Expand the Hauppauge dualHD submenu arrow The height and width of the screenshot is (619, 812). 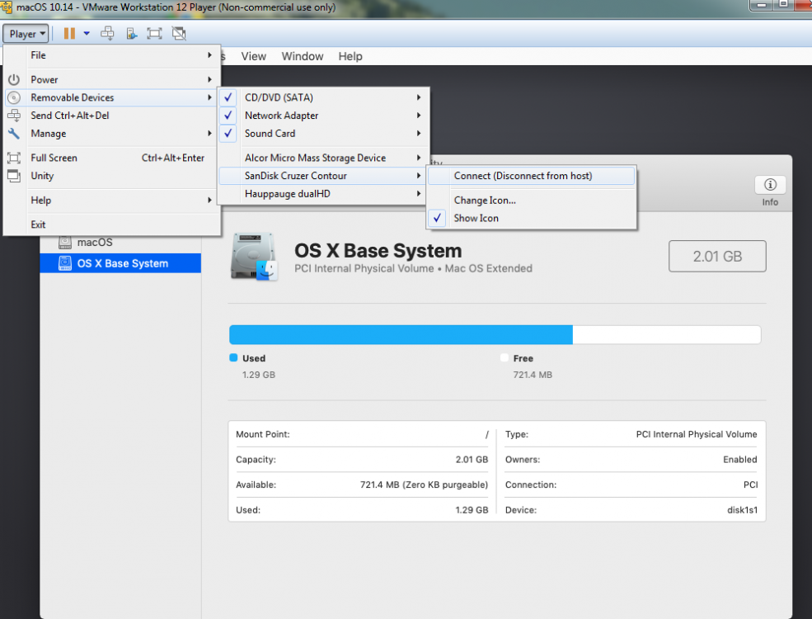coord(419,194)
